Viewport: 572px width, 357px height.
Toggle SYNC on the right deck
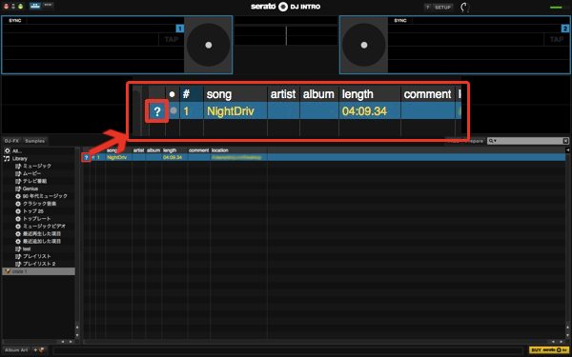click(400, 20)
